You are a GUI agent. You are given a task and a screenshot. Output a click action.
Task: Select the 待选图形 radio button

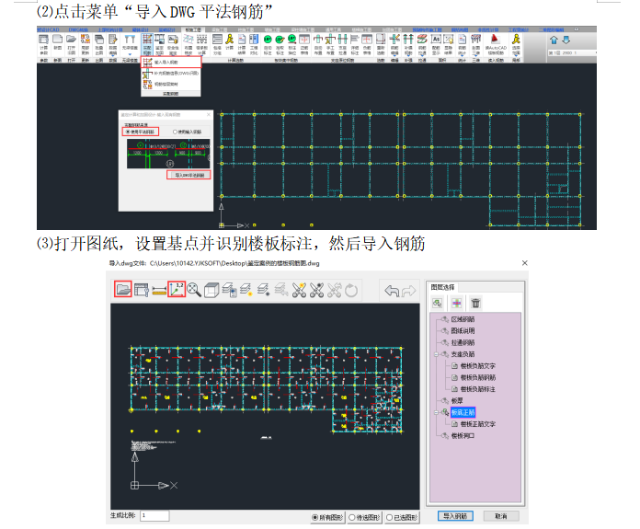click(x=365, y=518)
